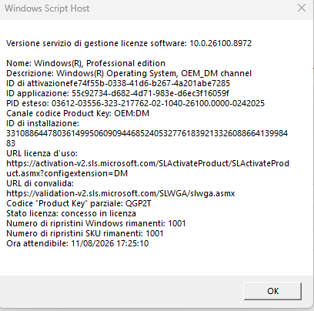The width and height of the screenshot is (314, 311).
Task: Click 'Stato licenza: concesso in licenza'
Action: coord(71,213)
